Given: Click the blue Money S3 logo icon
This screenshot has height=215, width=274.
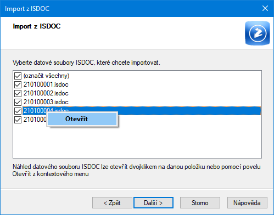Looking at the screenshot, I should [x=258, y=33].
